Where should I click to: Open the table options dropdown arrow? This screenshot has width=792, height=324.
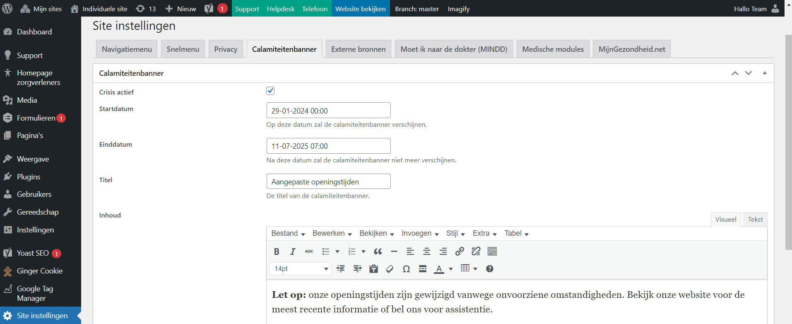point(475,269)
